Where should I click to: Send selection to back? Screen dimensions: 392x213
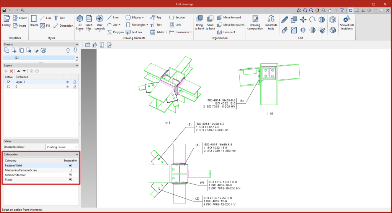(x=210, y=23)
